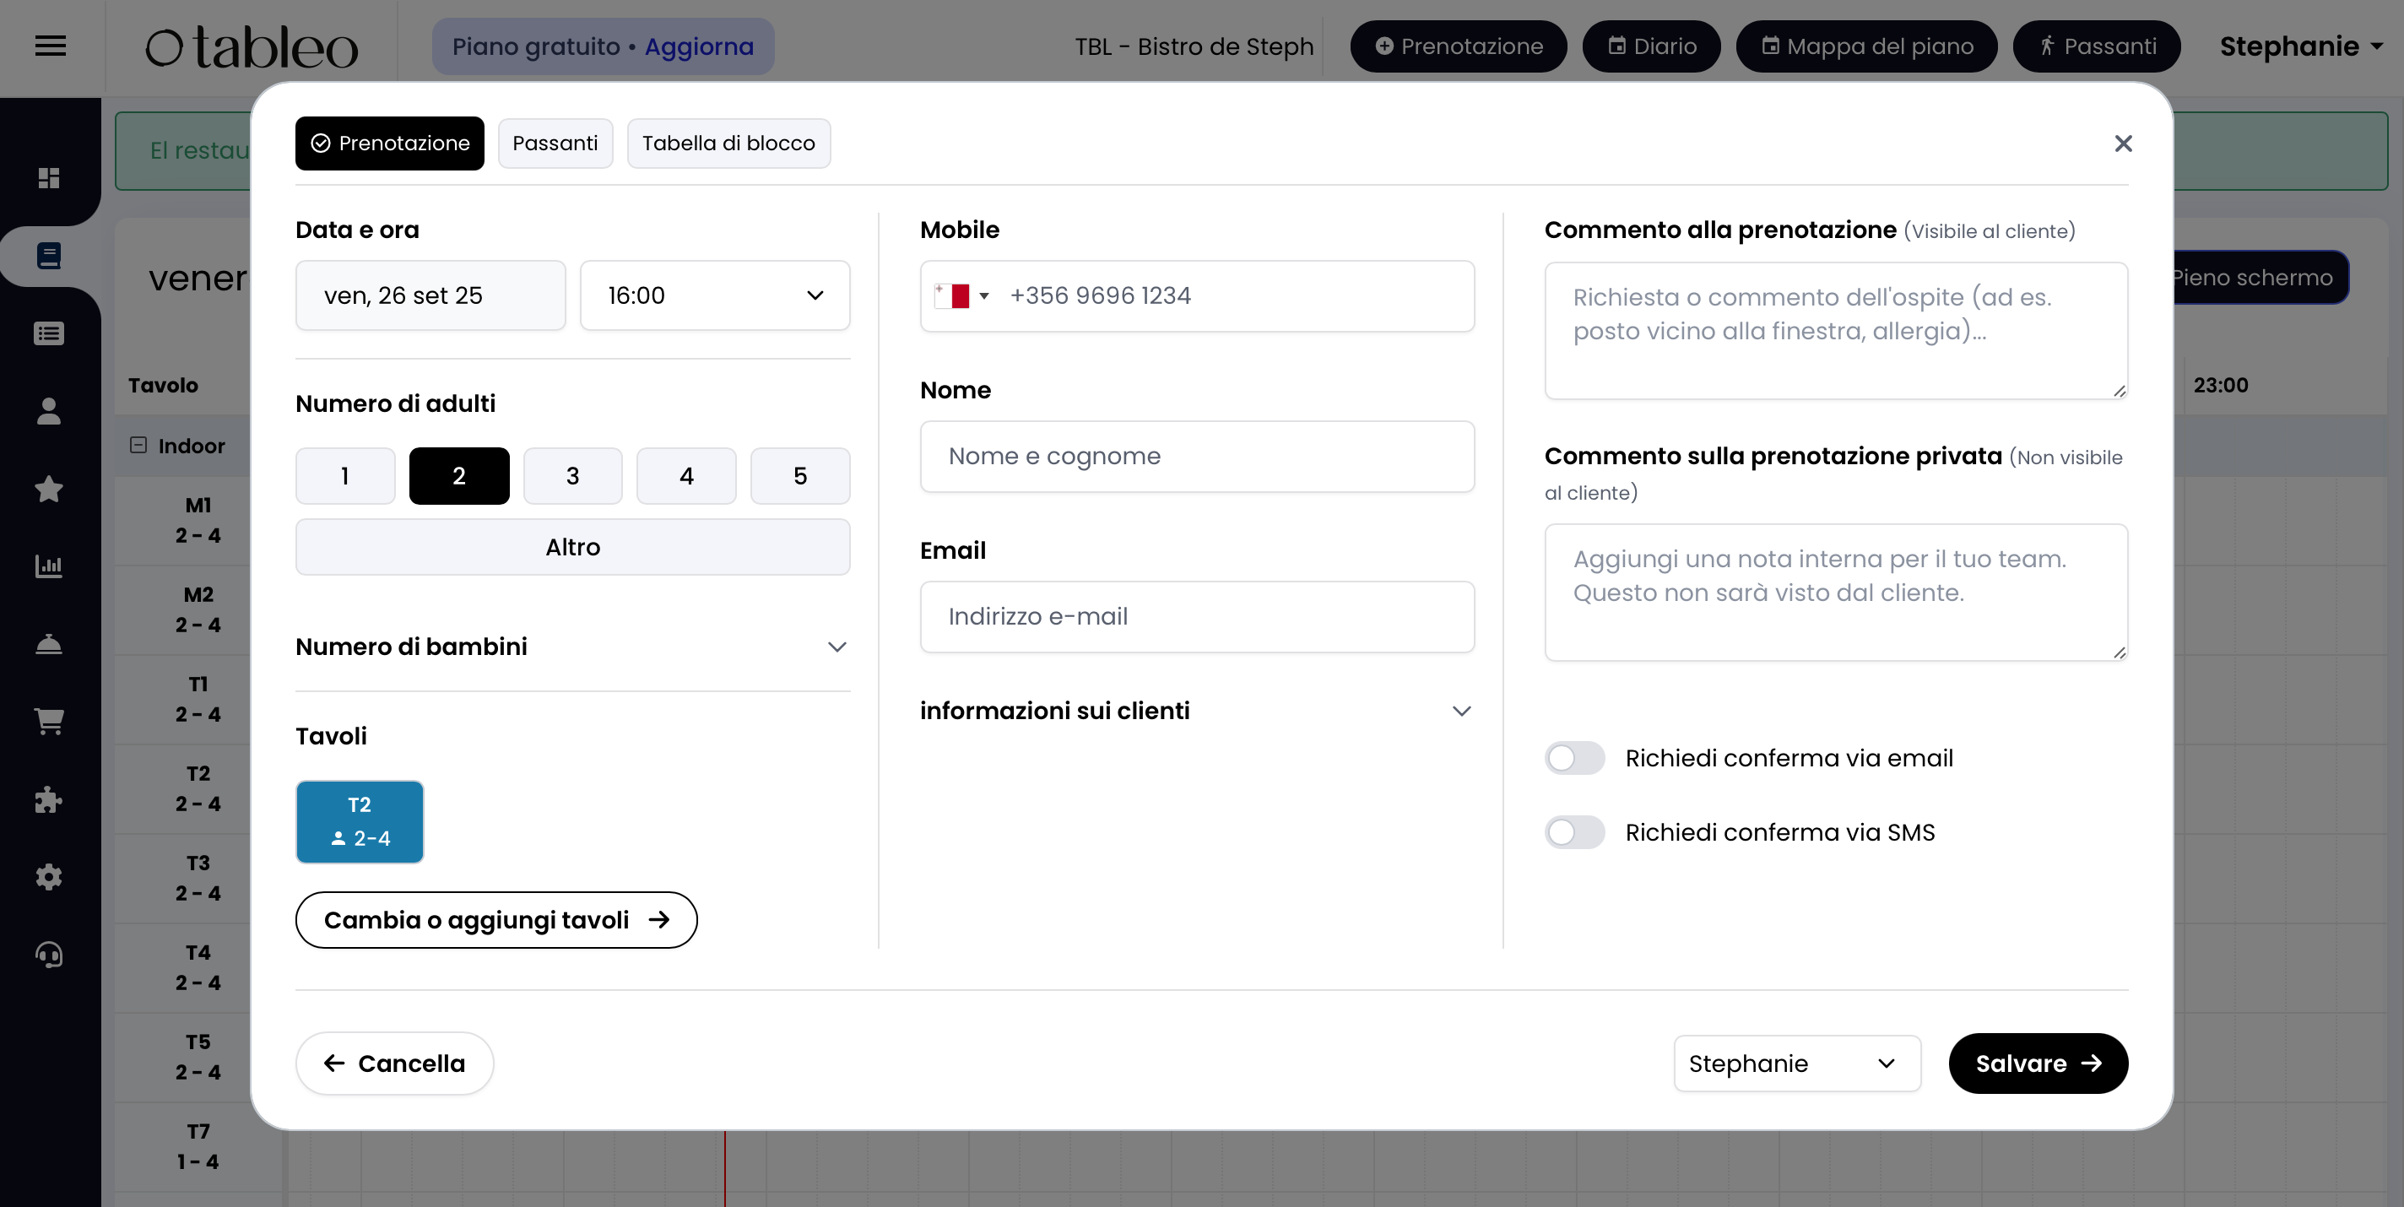Expand informazioni sui clienti section
The height and width of the screenshot is (1207, 2404).
(1197, 712)
